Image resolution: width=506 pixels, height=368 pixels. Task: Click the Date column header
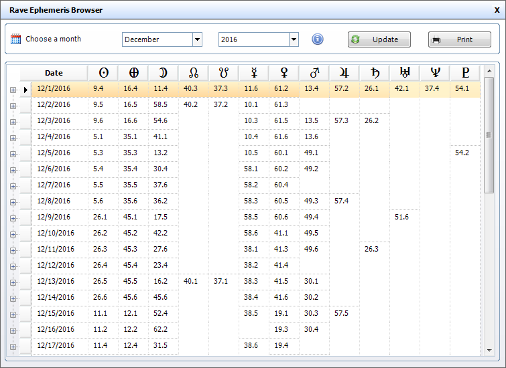pyautogui.click(x=54, y=73)
